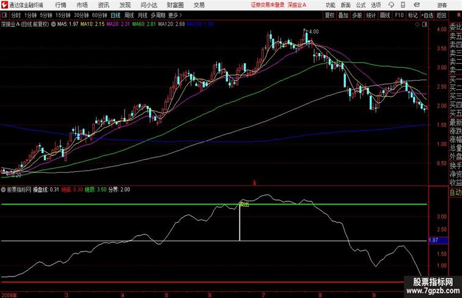Click the 4.00 high price label on chart
This screenshot has height=298, width=462.
tap(313, 32)
